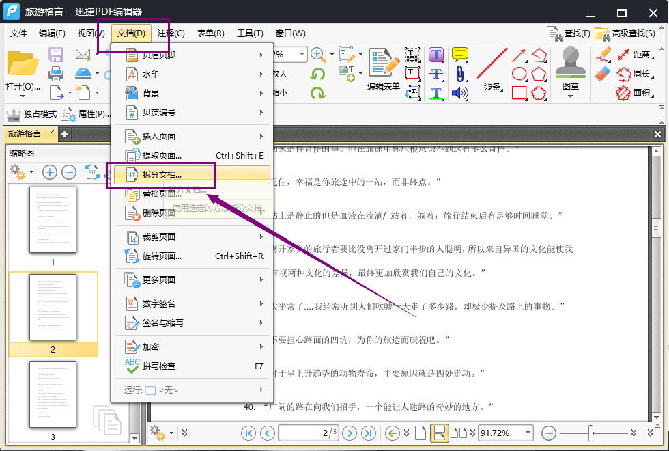The image size is (669, 451).
Task: Choose 旋转页面... menu entry
Action: point(192,256)
